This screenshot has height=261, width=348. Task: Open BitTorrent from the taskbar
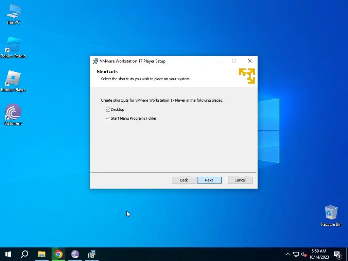(x=75, y=254)
